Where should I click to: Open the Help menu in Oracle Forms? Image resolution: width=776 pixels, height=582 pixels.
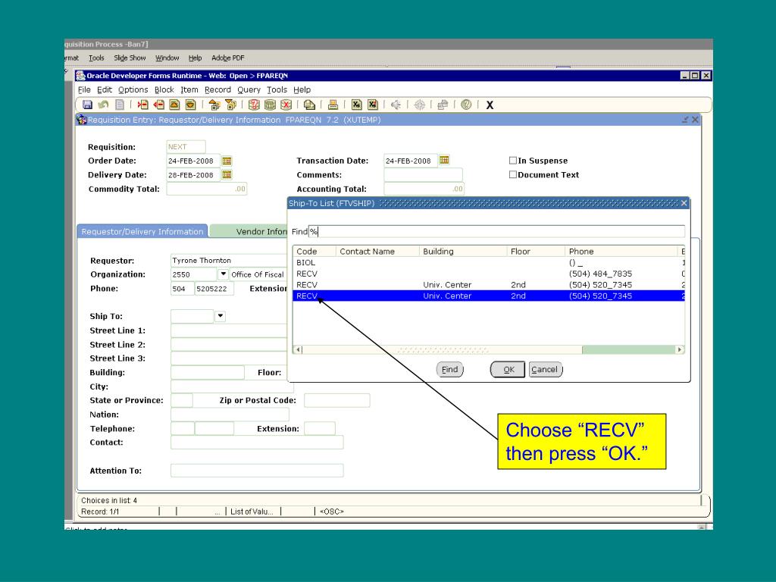[302, 89]
